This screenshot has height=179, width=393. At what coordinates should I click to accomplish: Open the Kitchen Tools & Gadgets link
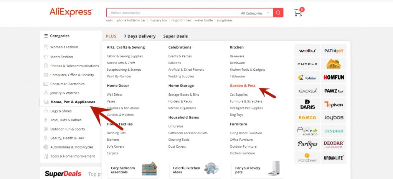(x=247, y=70)
